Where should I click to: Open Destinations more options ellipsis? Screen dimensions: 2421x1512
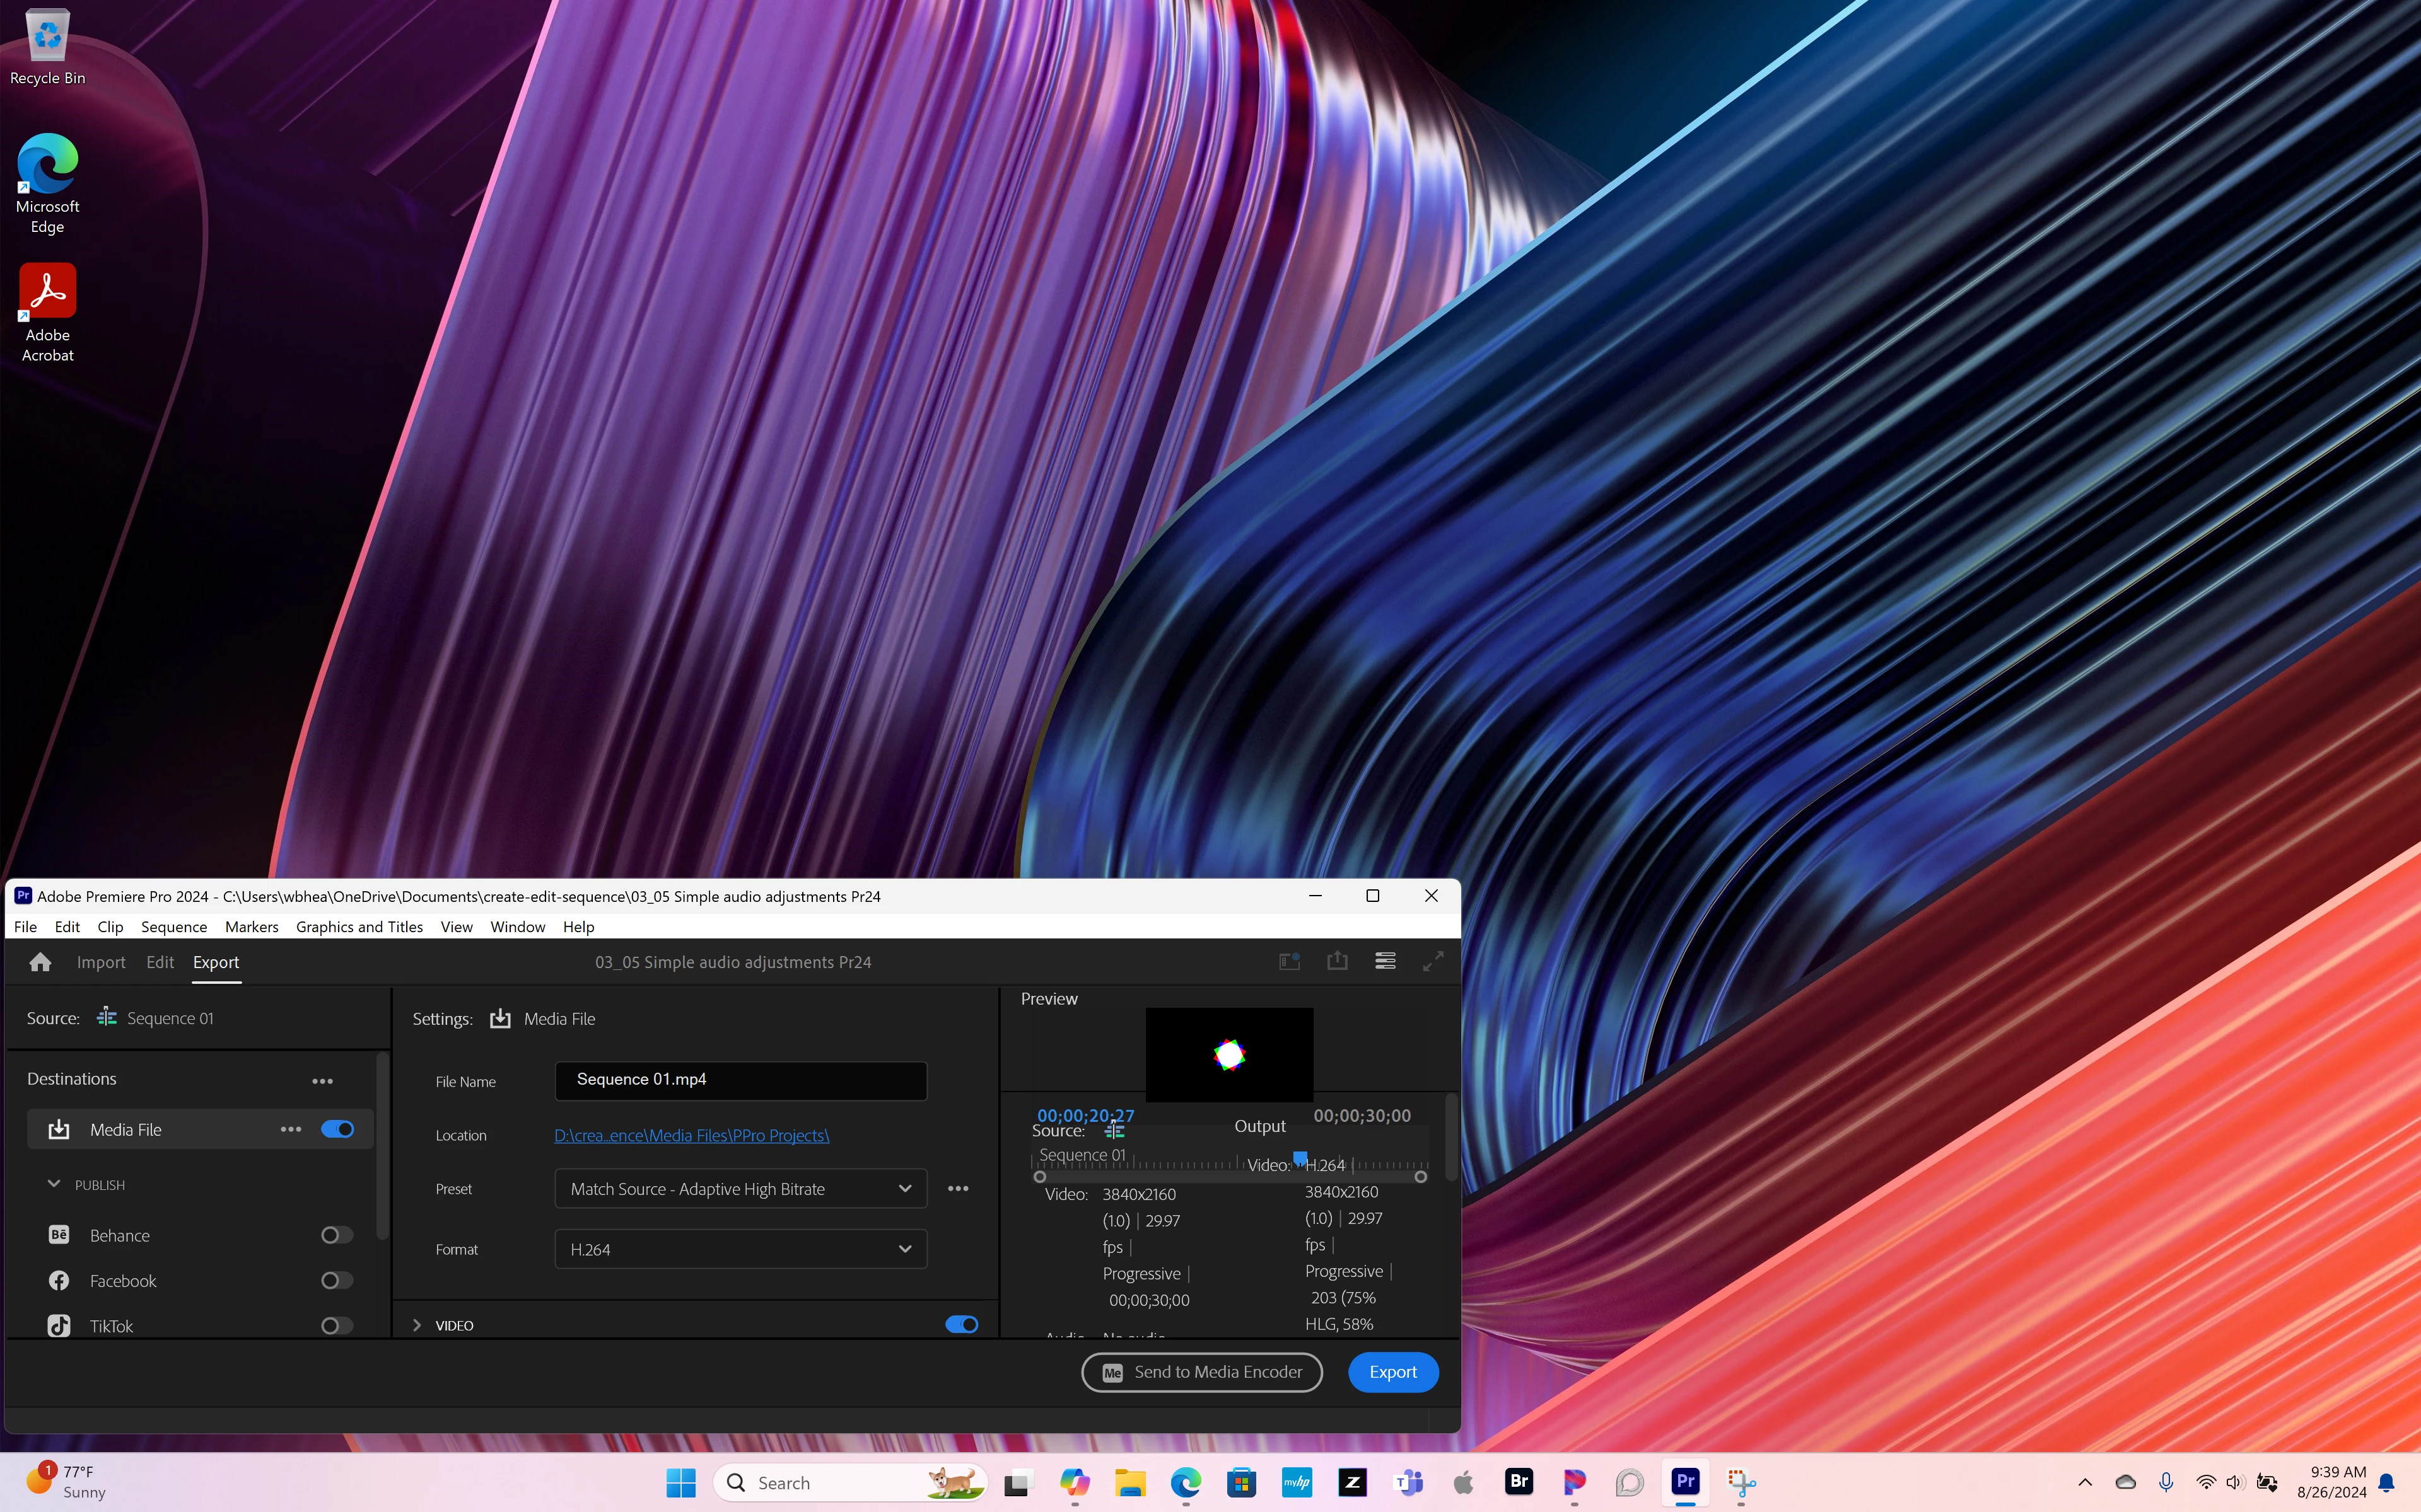pyautogui.click(x=322, y=1081)
